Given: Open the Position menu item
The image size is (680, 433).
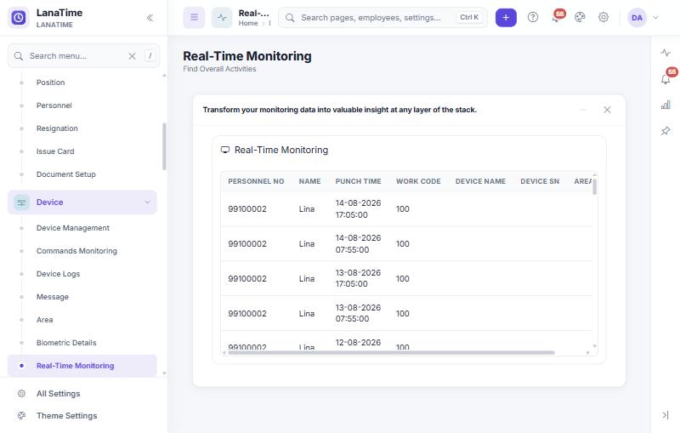Looking at the screenshot, I should tap(51, 83).
